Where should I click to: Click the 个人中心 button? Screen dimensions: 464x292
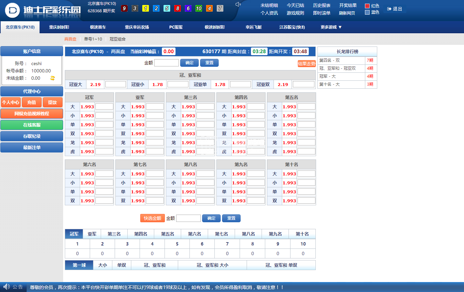(x=11, y=102)
